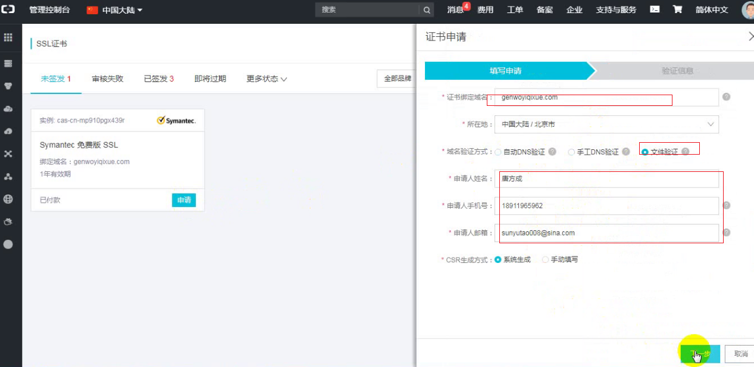The height and width of the screenshot is (367, 754).
Task: Switch to the 审核失败 tab
Action: tap(108, 79)
